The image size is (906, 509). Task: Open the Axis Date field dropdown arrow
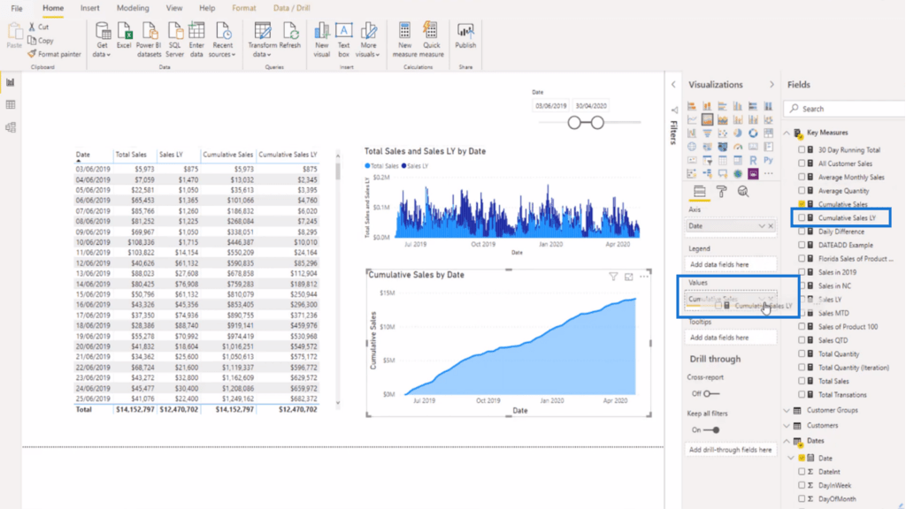point(762,225)
